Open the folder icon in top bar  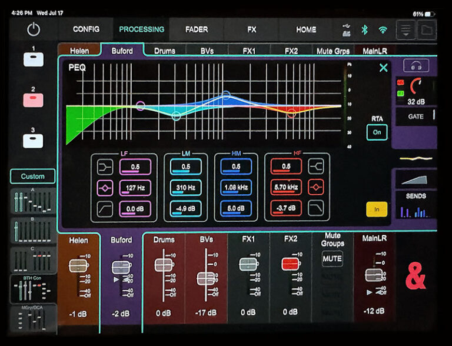(426, 29)
